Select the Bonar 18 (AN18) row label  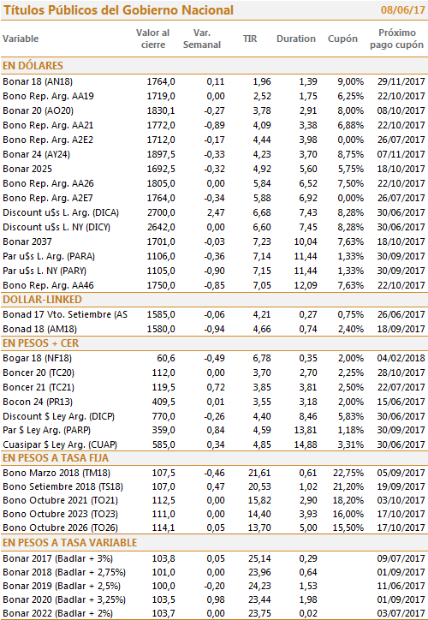(38, 82)
